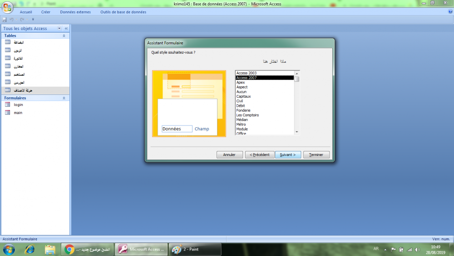Viewport: 454px width, 256px height.
Task: Collapse the Formulaires group
Action: pos(64,98)
